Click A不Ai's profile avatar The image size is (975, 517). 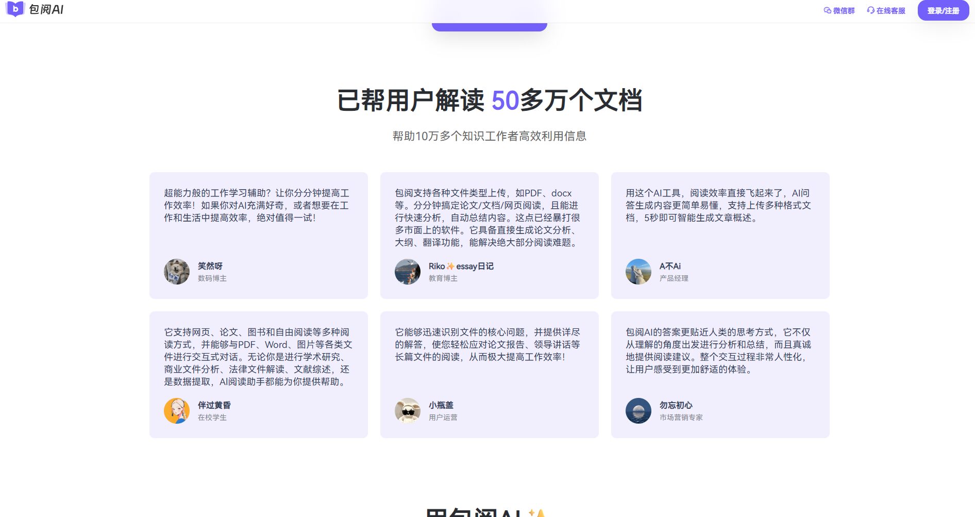pyautogui.click(x=638, y=272)
